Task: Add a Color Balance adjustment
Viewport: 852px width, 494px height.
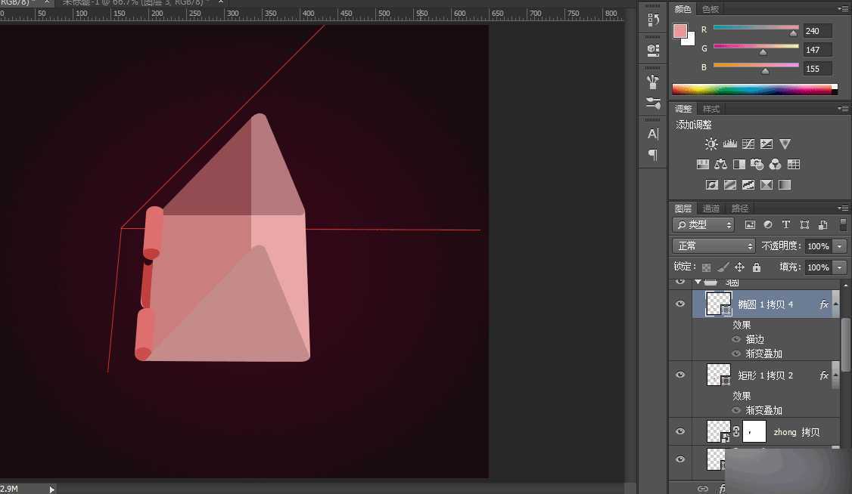Action: click(720, 164)
